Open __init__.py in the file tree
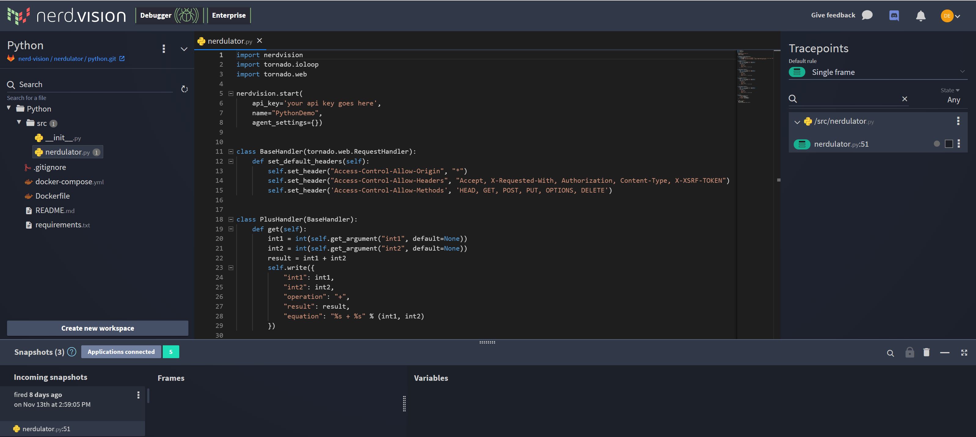 point(58,138)
